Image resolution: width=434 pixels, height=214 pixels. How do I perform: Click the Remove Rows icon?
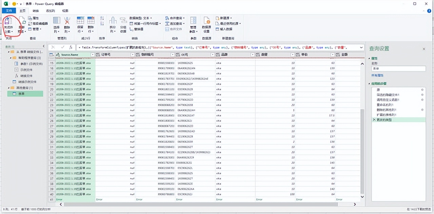pos(91,20)
